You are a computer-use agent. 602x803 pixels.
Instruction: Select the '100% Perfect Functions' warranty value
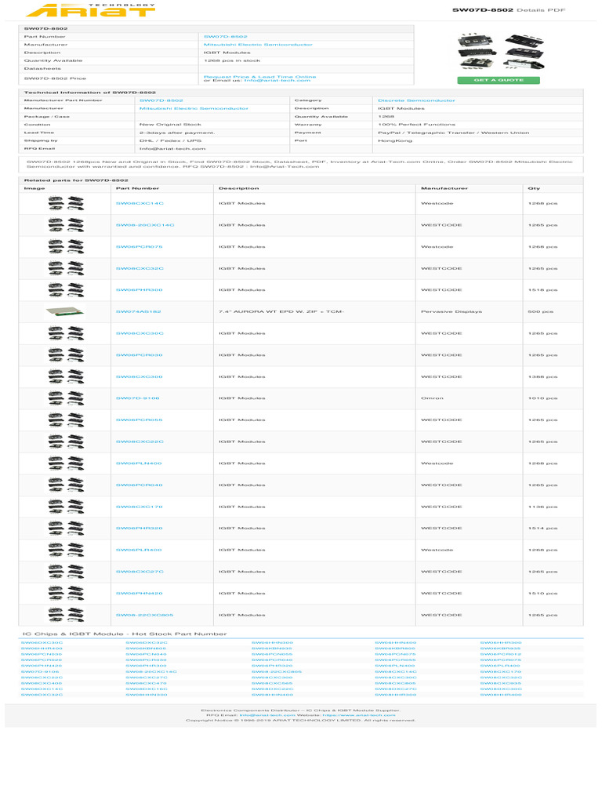pos(416,125)
